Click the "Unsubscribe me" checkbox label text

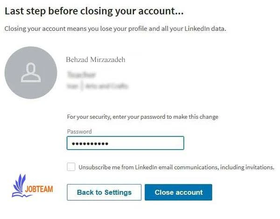coord(176,167)
